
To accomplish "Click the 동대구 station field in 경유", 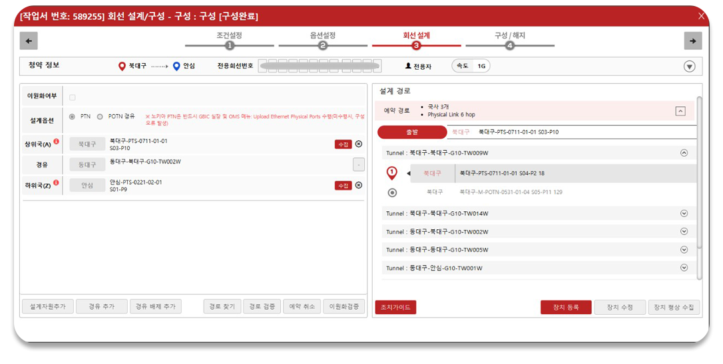I will click(x=87, y=165).
